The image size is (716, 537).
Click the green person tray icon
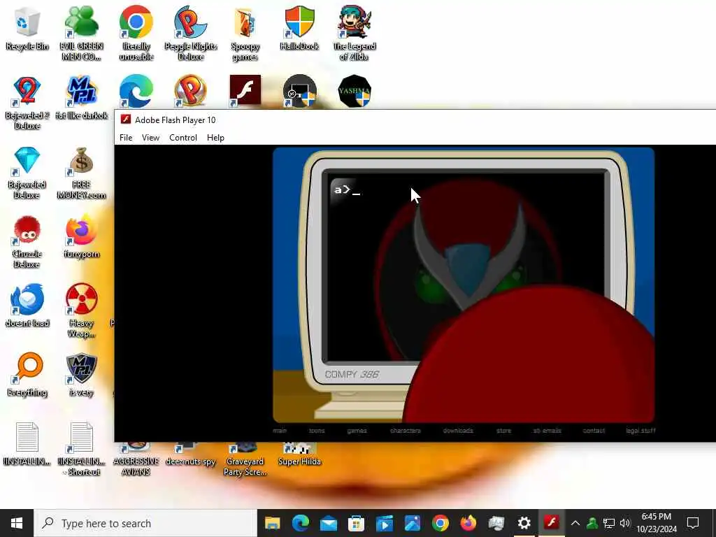pyautogui.click(x=592, y=523)
